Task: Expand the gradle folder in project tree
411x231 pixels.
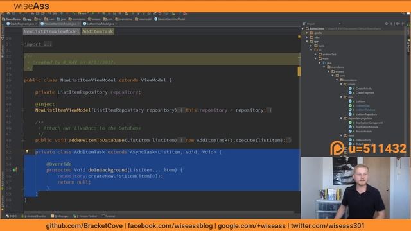Action: (x=307, y=33)
